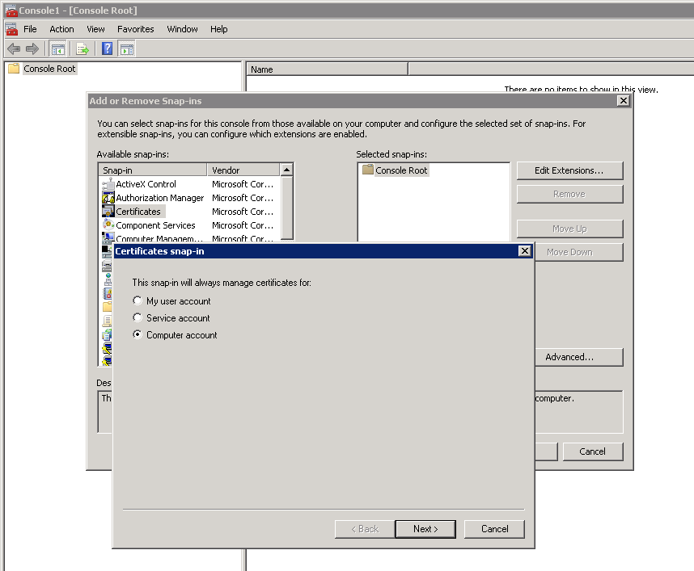Screen dimensions: 694x571
Task: Open Help via blue question mark icon
Action: pyautogui.click(x=107, y=48)
